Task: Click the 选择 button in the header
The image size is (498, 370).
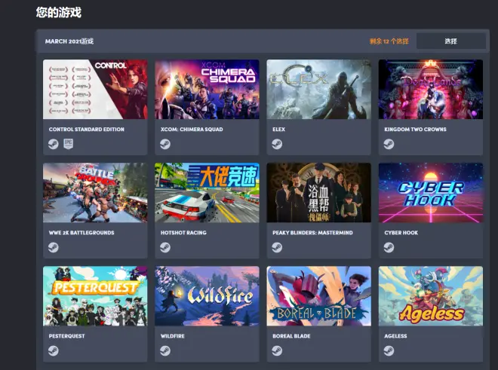Action: 450,41
